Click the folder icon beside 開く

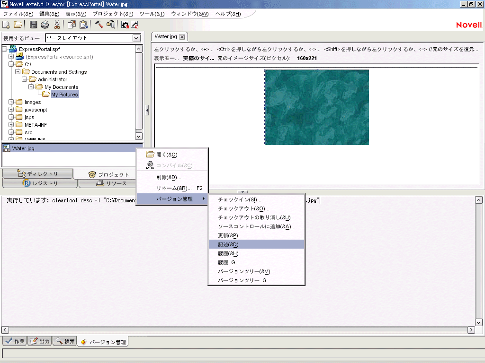[x=150, y=154]
